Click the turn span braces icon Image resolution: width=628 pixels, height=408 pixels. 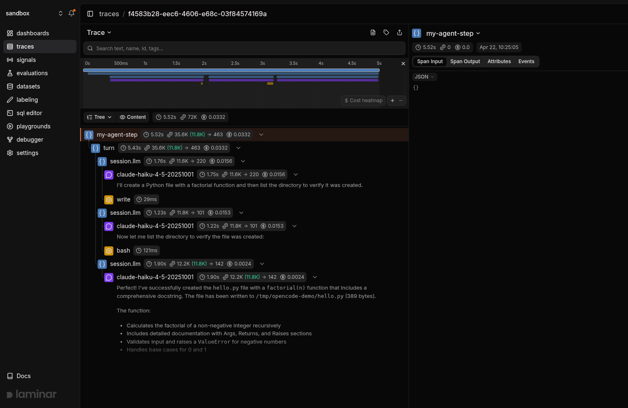click(96, 148)
